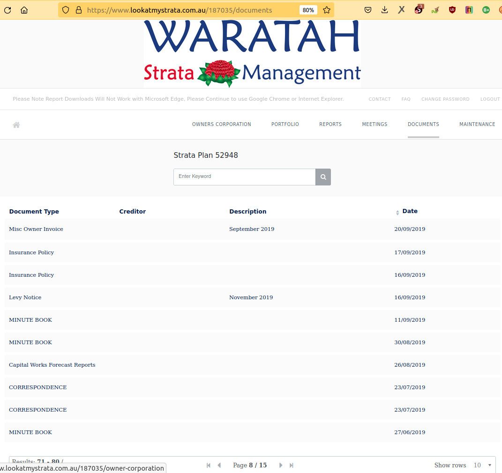This screenshot has height=473, width=502.
Task: Sort by Document Type column header
Action: point(34,211)
